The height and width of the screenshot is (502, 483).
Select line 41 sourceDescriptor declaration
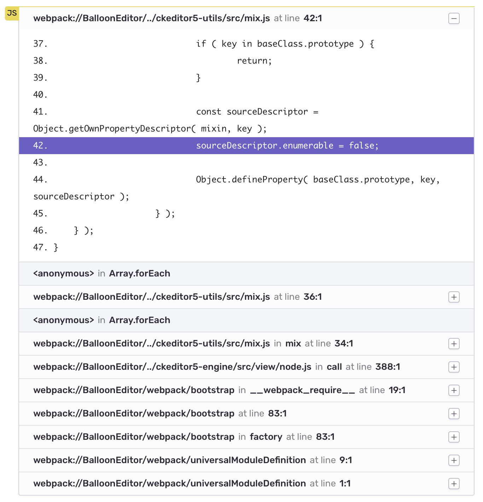[258, 111]
